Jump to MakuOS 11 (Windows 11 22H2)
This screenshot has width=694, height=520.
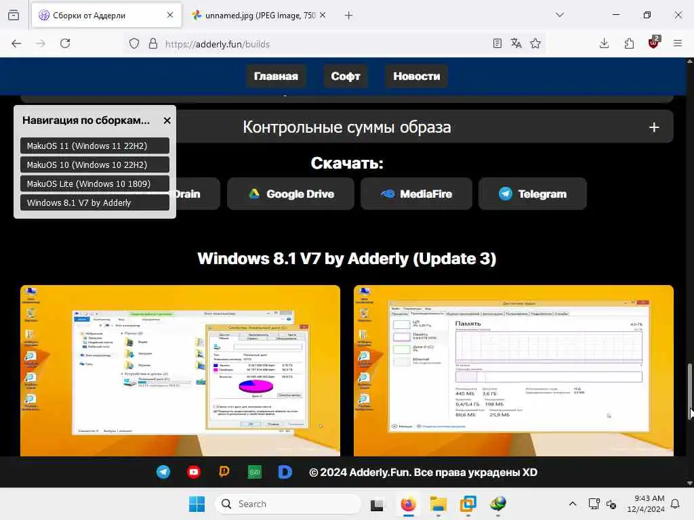95,146
